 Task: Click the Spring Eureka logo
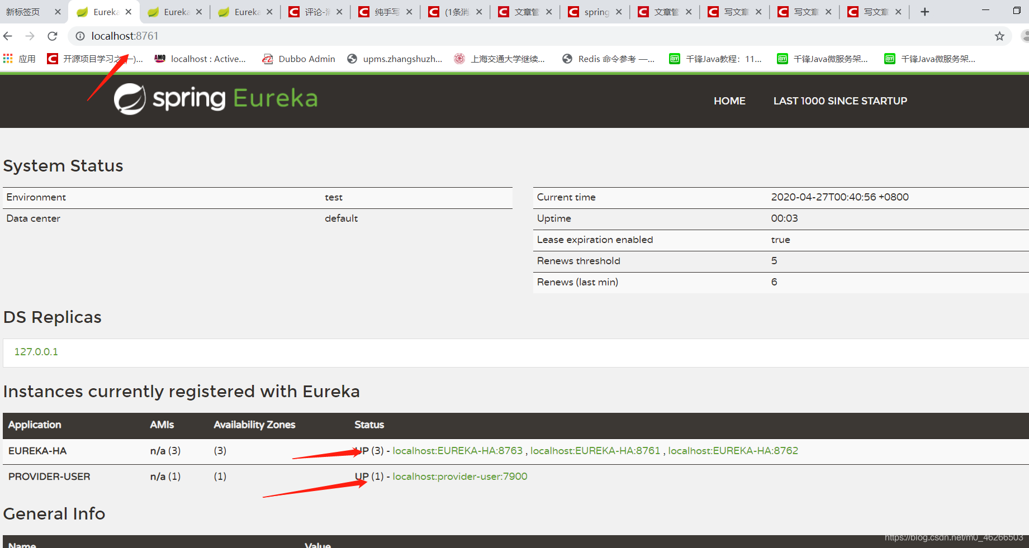click(x=216, y=99)
